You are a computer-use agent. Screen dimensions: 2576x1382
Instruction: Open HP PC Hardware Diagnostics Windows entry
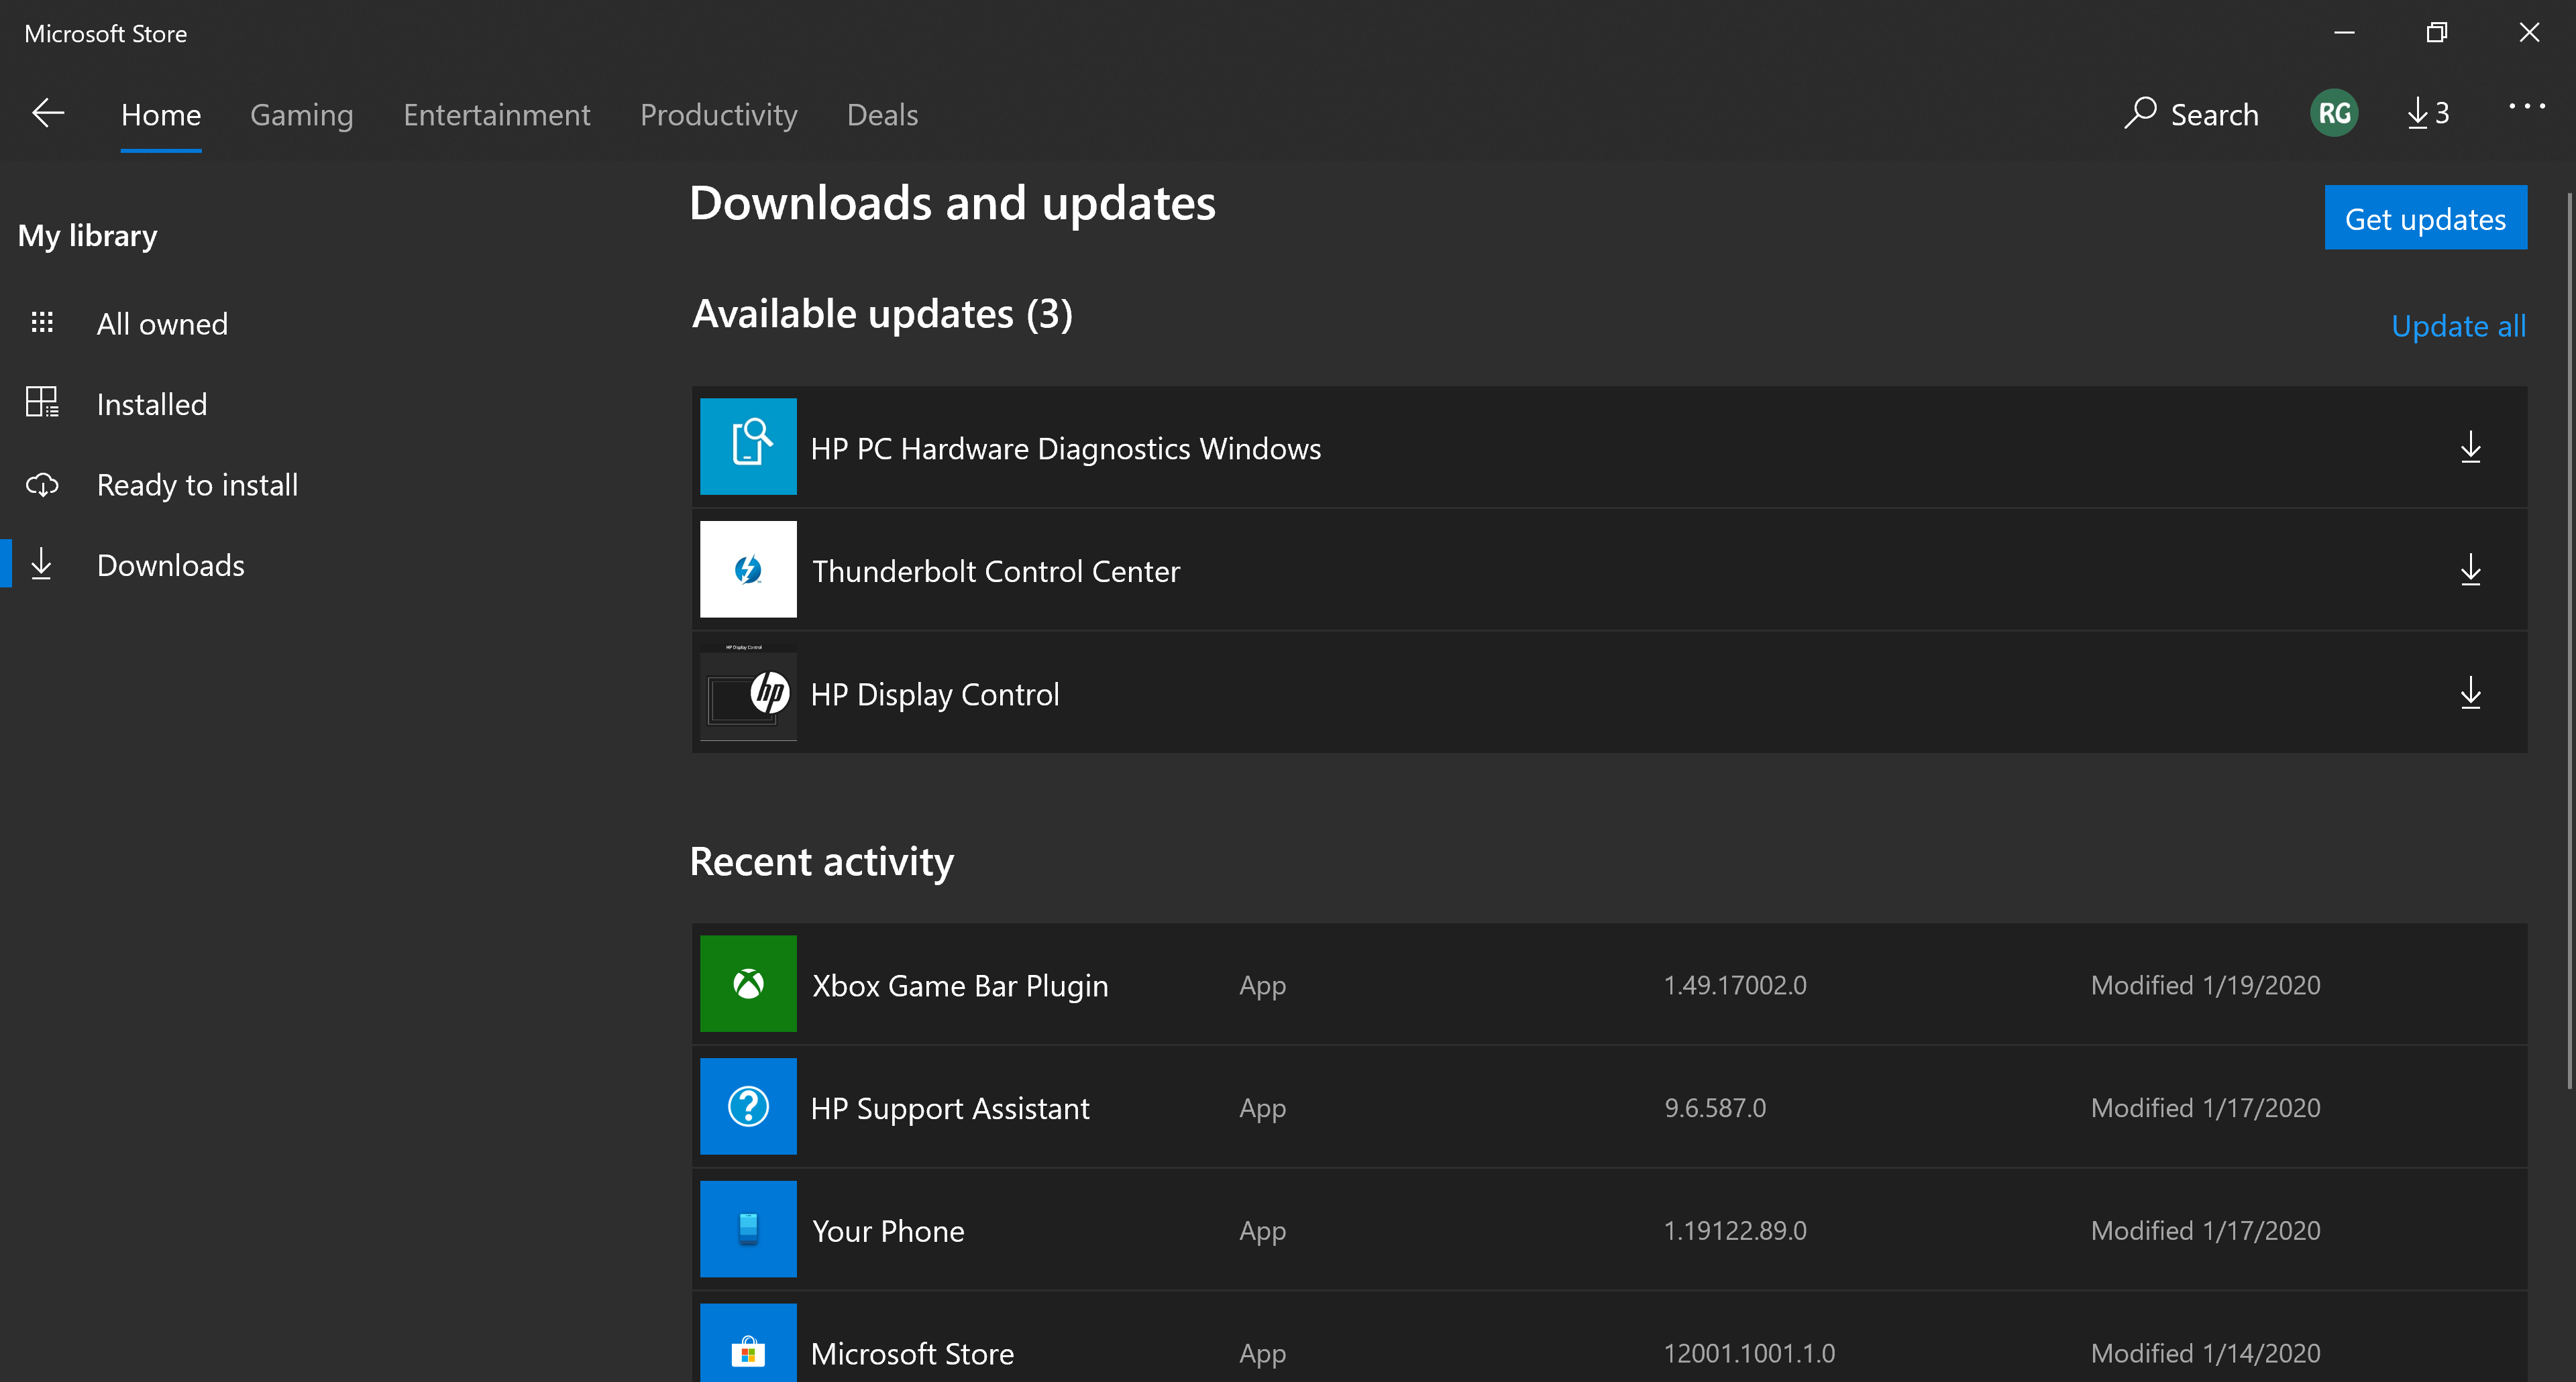[1609, 447]
